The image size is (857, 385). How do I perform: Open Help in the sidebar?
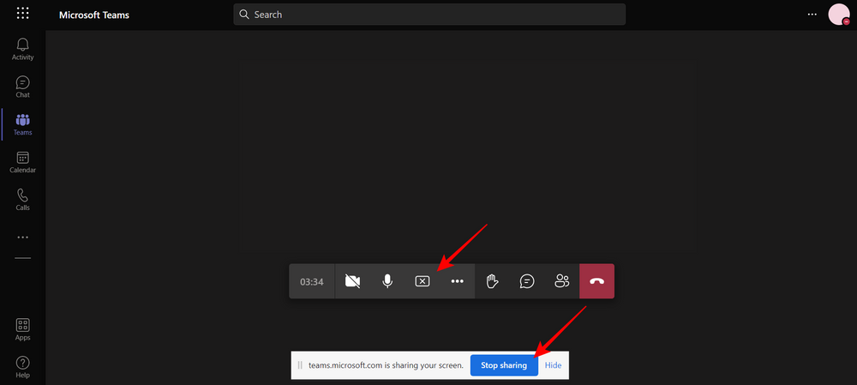[x=22, y=367]
